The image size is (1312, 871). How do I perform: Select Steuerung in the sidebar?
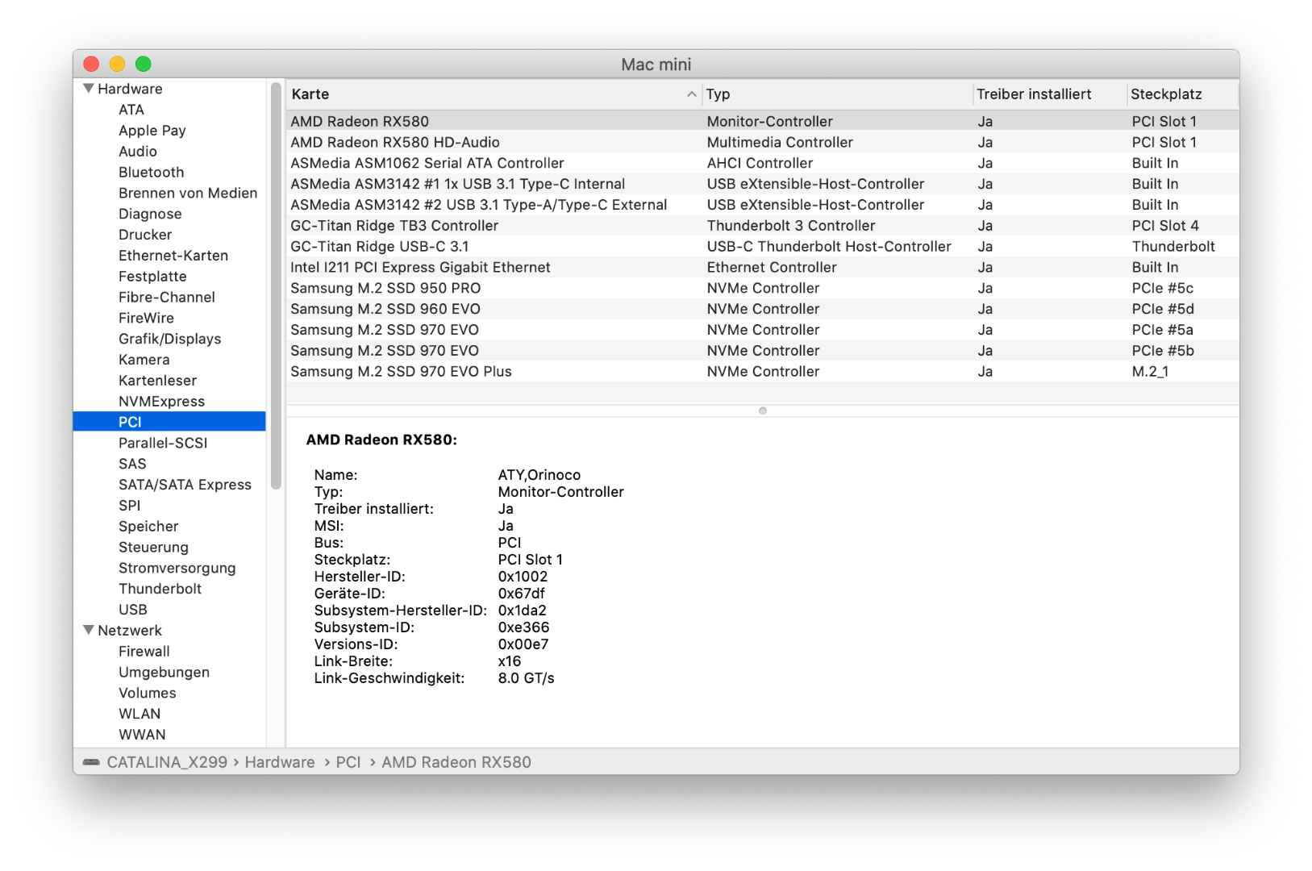153,548
